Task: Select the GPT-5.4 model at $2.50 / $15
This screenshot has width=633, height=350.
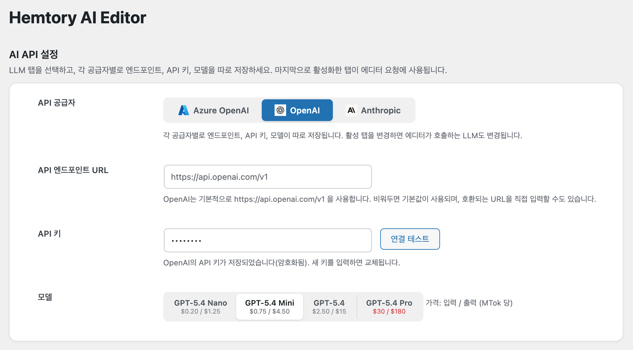Action: [x=329, y=307]
